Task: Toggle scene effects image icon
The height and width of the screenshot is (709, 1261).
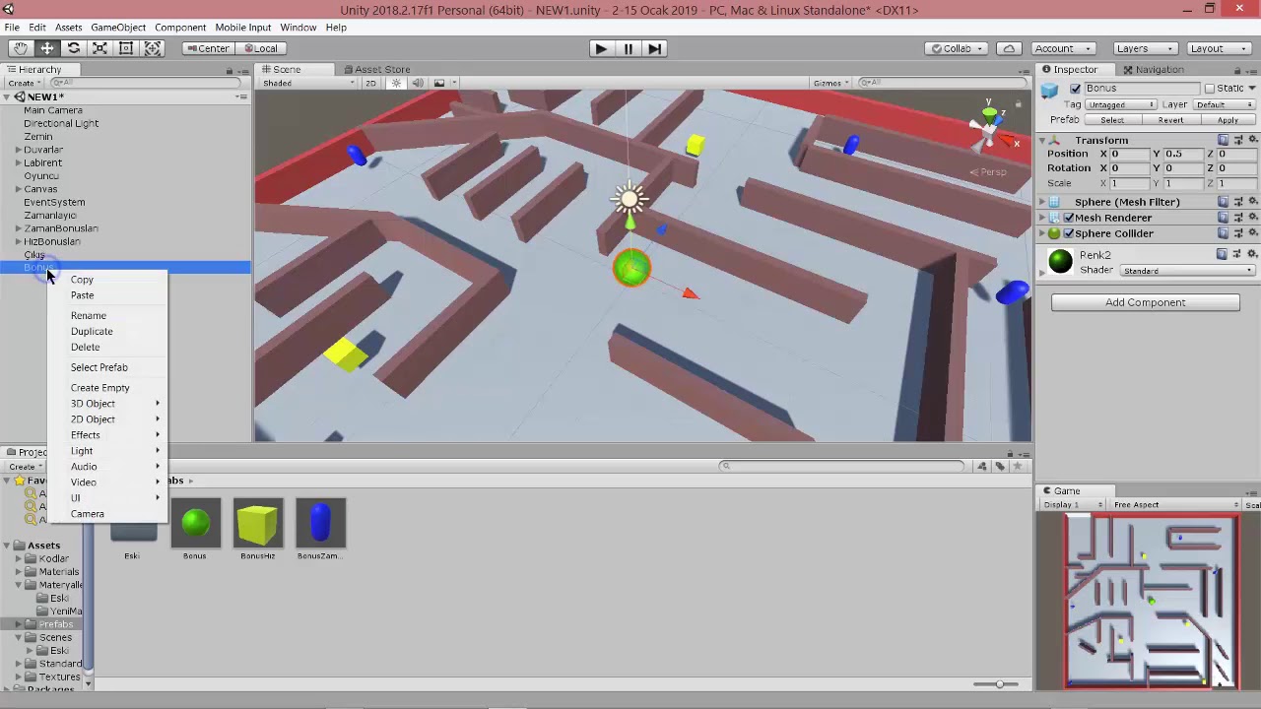Action: tap(439, 83)
